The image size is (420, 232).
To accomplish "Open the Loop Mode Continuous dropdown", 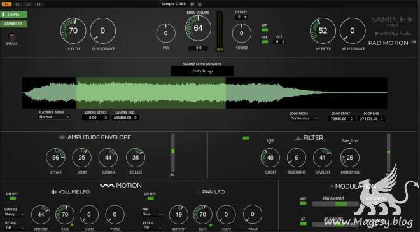I will (304, 118).
